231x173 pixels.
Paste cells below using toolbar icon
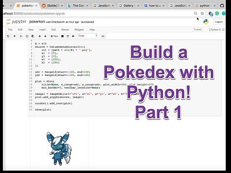33,36
